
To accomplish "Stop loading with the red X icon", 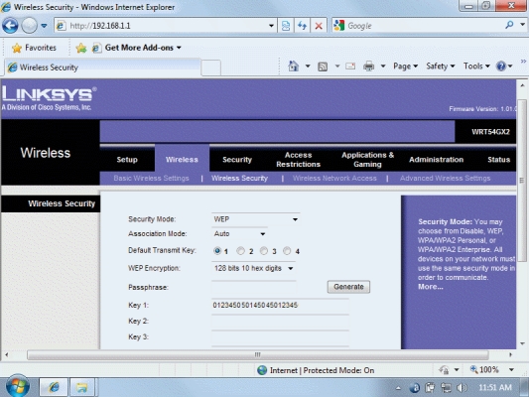I will tap(319, 26).
